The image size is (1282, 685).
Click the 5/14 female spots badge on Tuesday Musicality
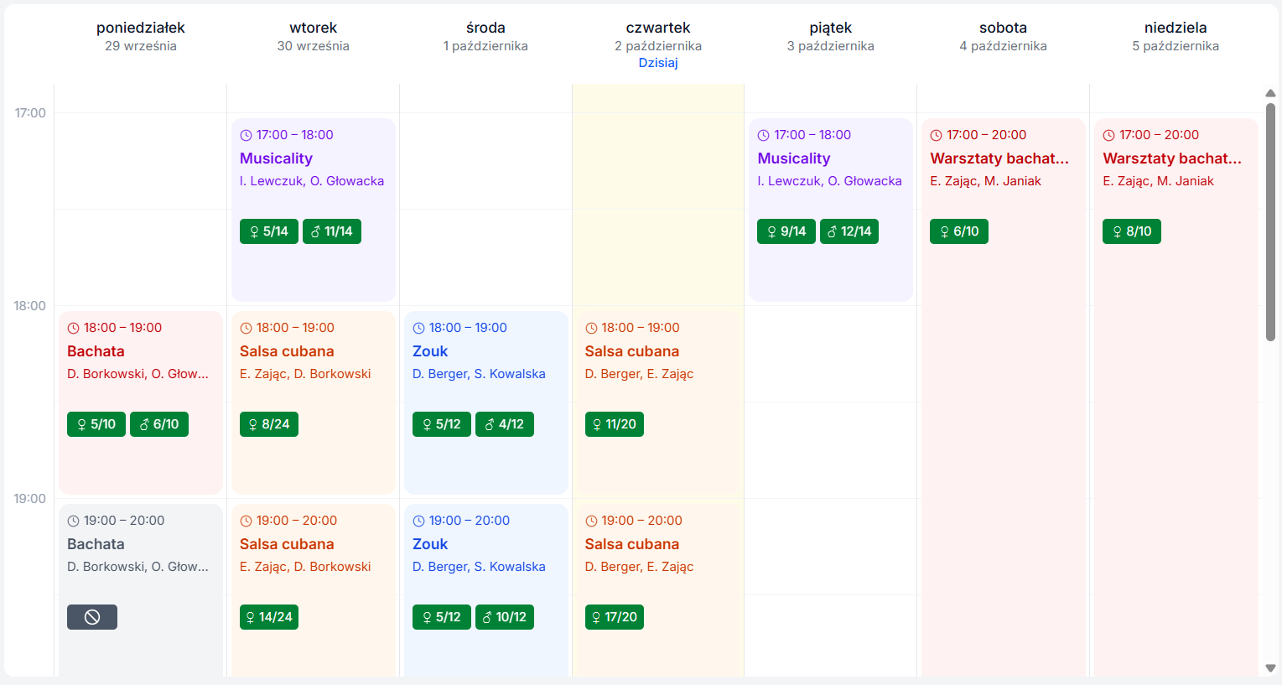[268, 231]
